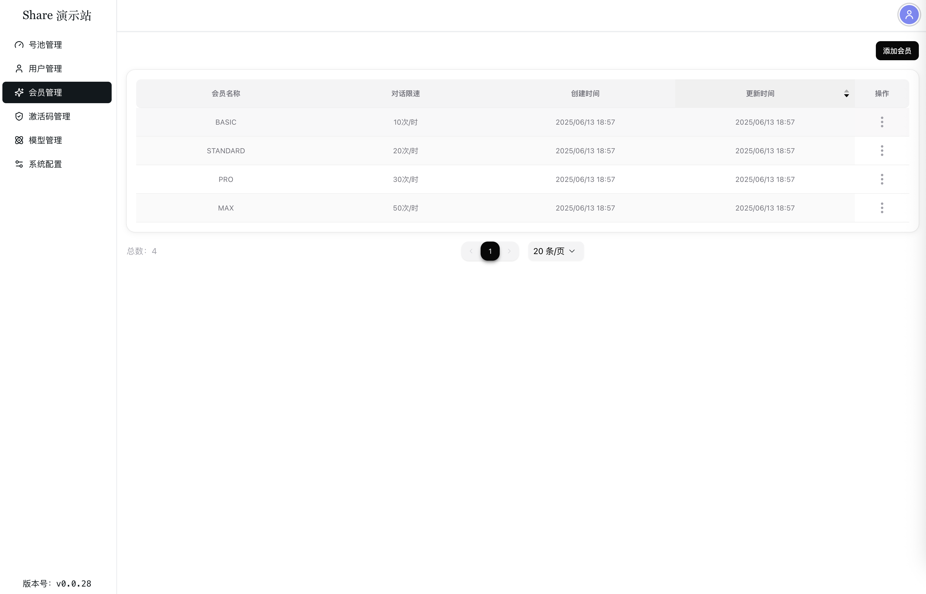Open 用户管理 in sidebar
Viewport: 926px width, 594px height.
pyautogui.click(x=57, y=69)
